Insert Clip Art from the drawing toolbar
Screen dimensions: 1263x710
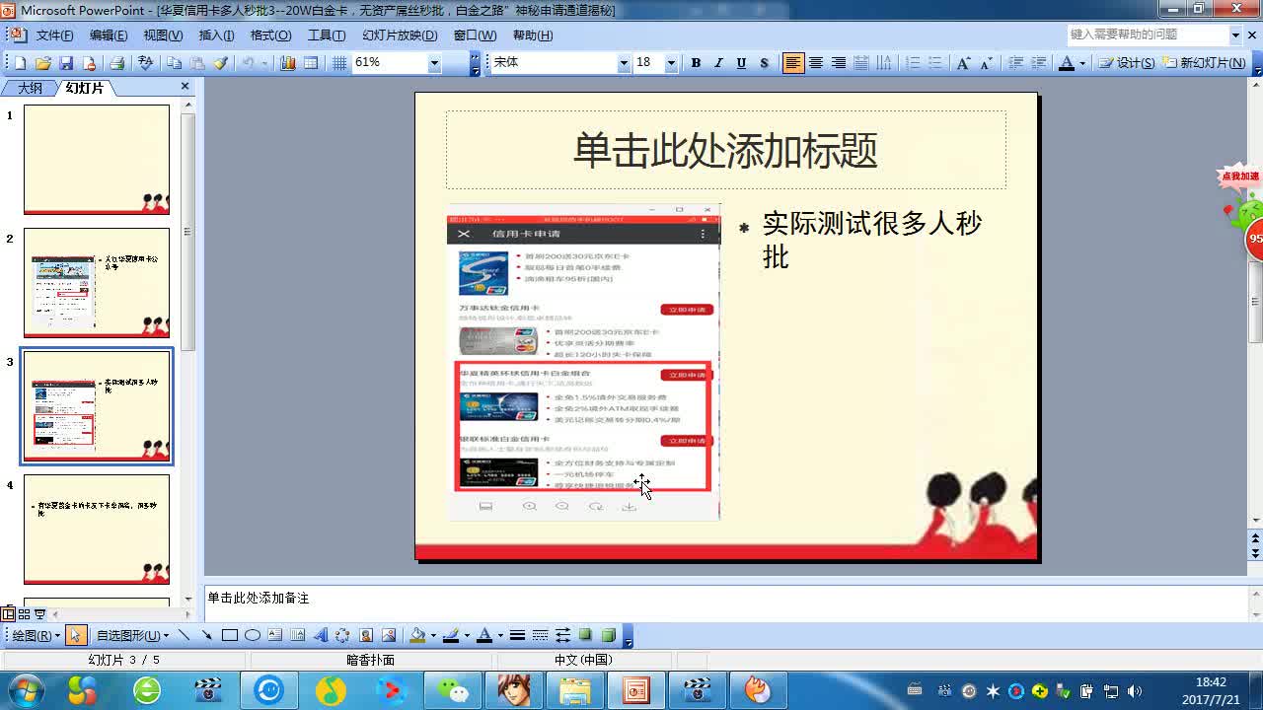click(x=367, y=635)
